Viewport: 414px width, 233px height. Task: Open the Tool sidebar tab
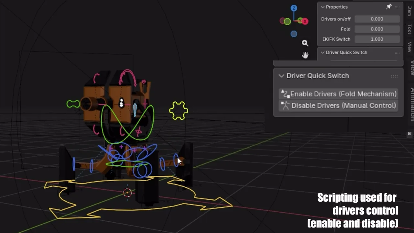coord(409,29)
